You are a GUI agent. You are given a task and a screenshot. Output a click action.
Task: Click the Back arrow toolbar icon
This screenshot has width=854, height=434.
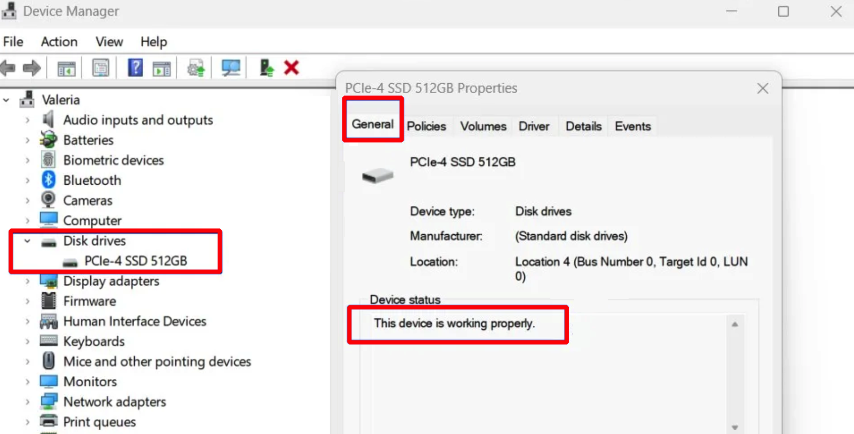[x=8, y=68]
